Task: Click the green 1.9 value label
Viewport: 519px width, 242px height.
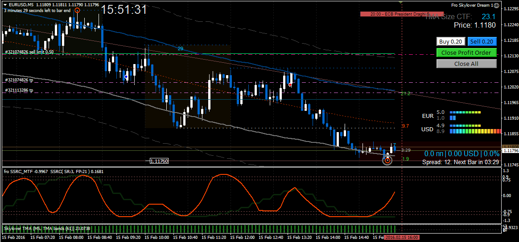Action: (x=405, y=159)
